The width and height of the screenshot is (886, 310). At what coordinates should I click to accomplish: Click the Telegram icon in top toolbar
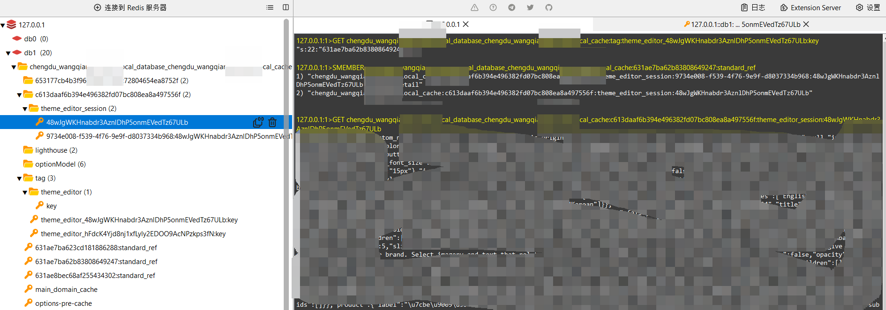[511, 7]
